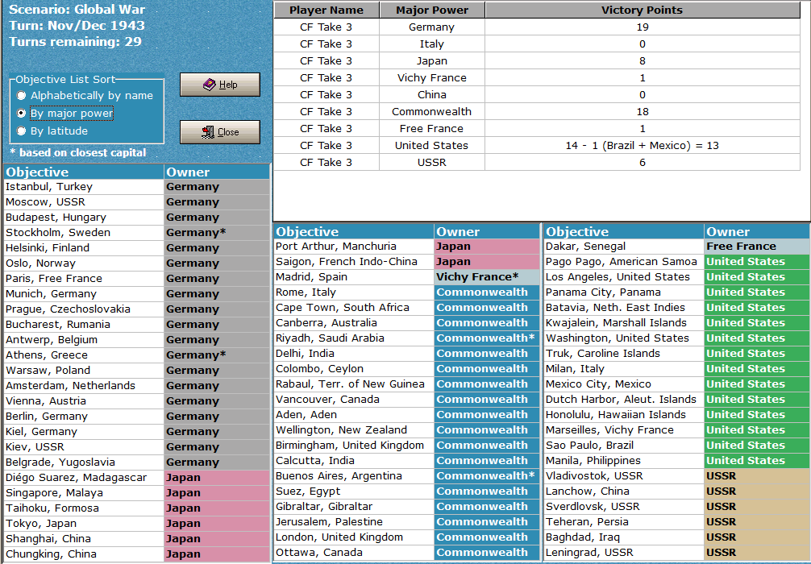Click the Free France owner cell beside Dakar
The height and width of the screenshot is (564, 811).
tap(757, 247)
